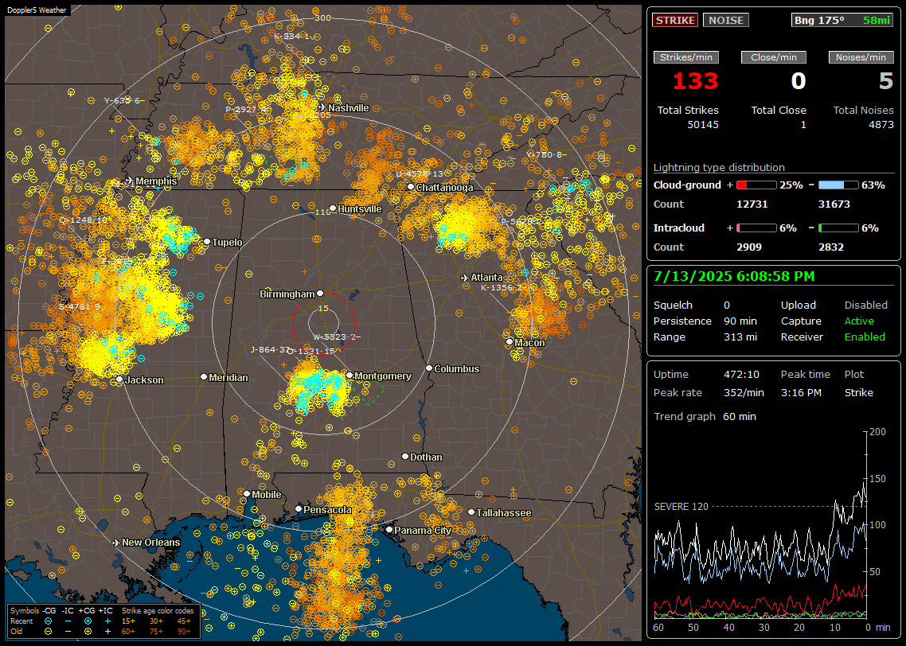Click the 45+ strike age color code

coord(185,621)
